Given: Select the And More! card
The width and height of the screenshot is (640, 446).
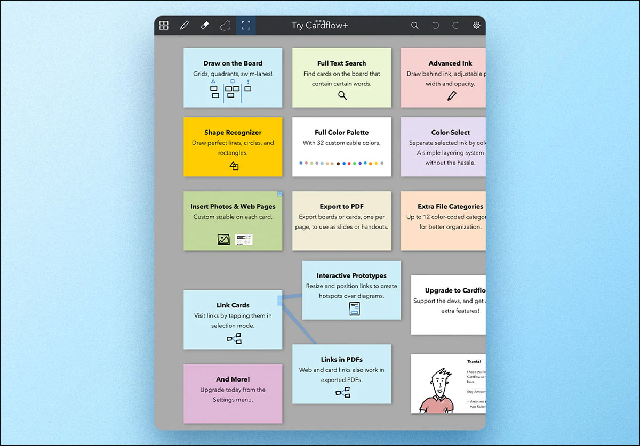Looking at the screenshot, I should click(x=233, y=393).
